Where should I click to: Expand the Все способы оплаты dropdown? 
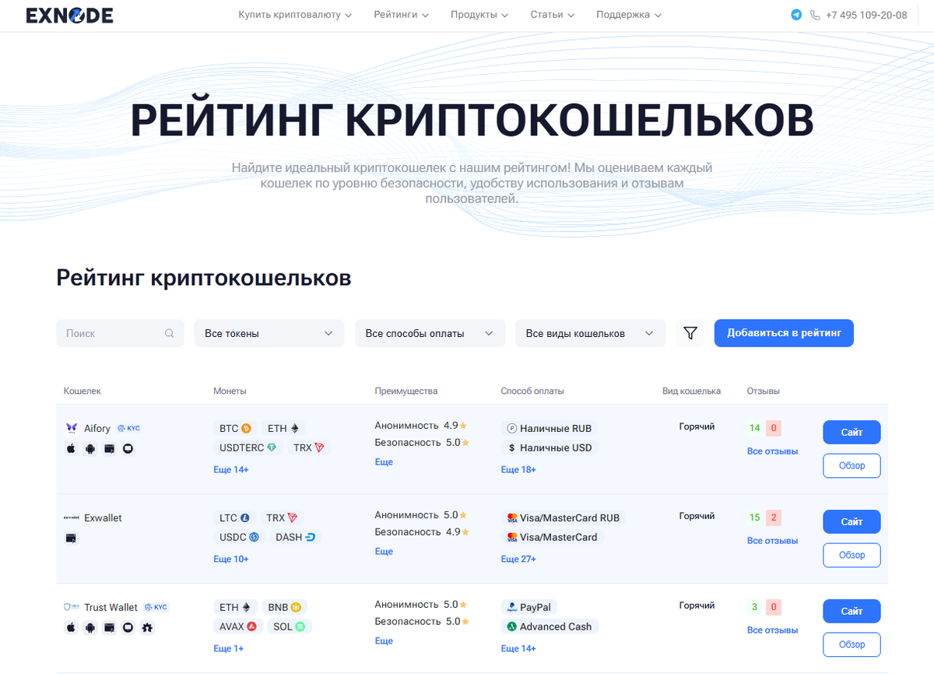point(430,332)
